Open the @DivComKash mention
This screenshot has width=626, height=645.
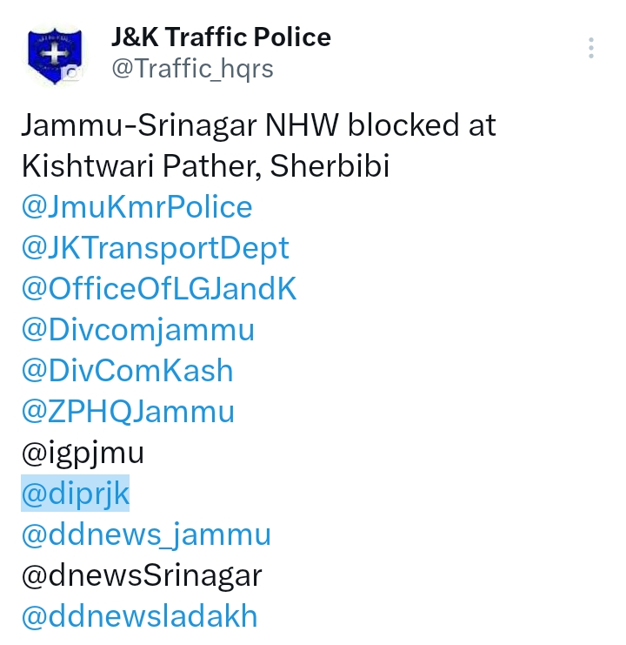click(127, 371)
